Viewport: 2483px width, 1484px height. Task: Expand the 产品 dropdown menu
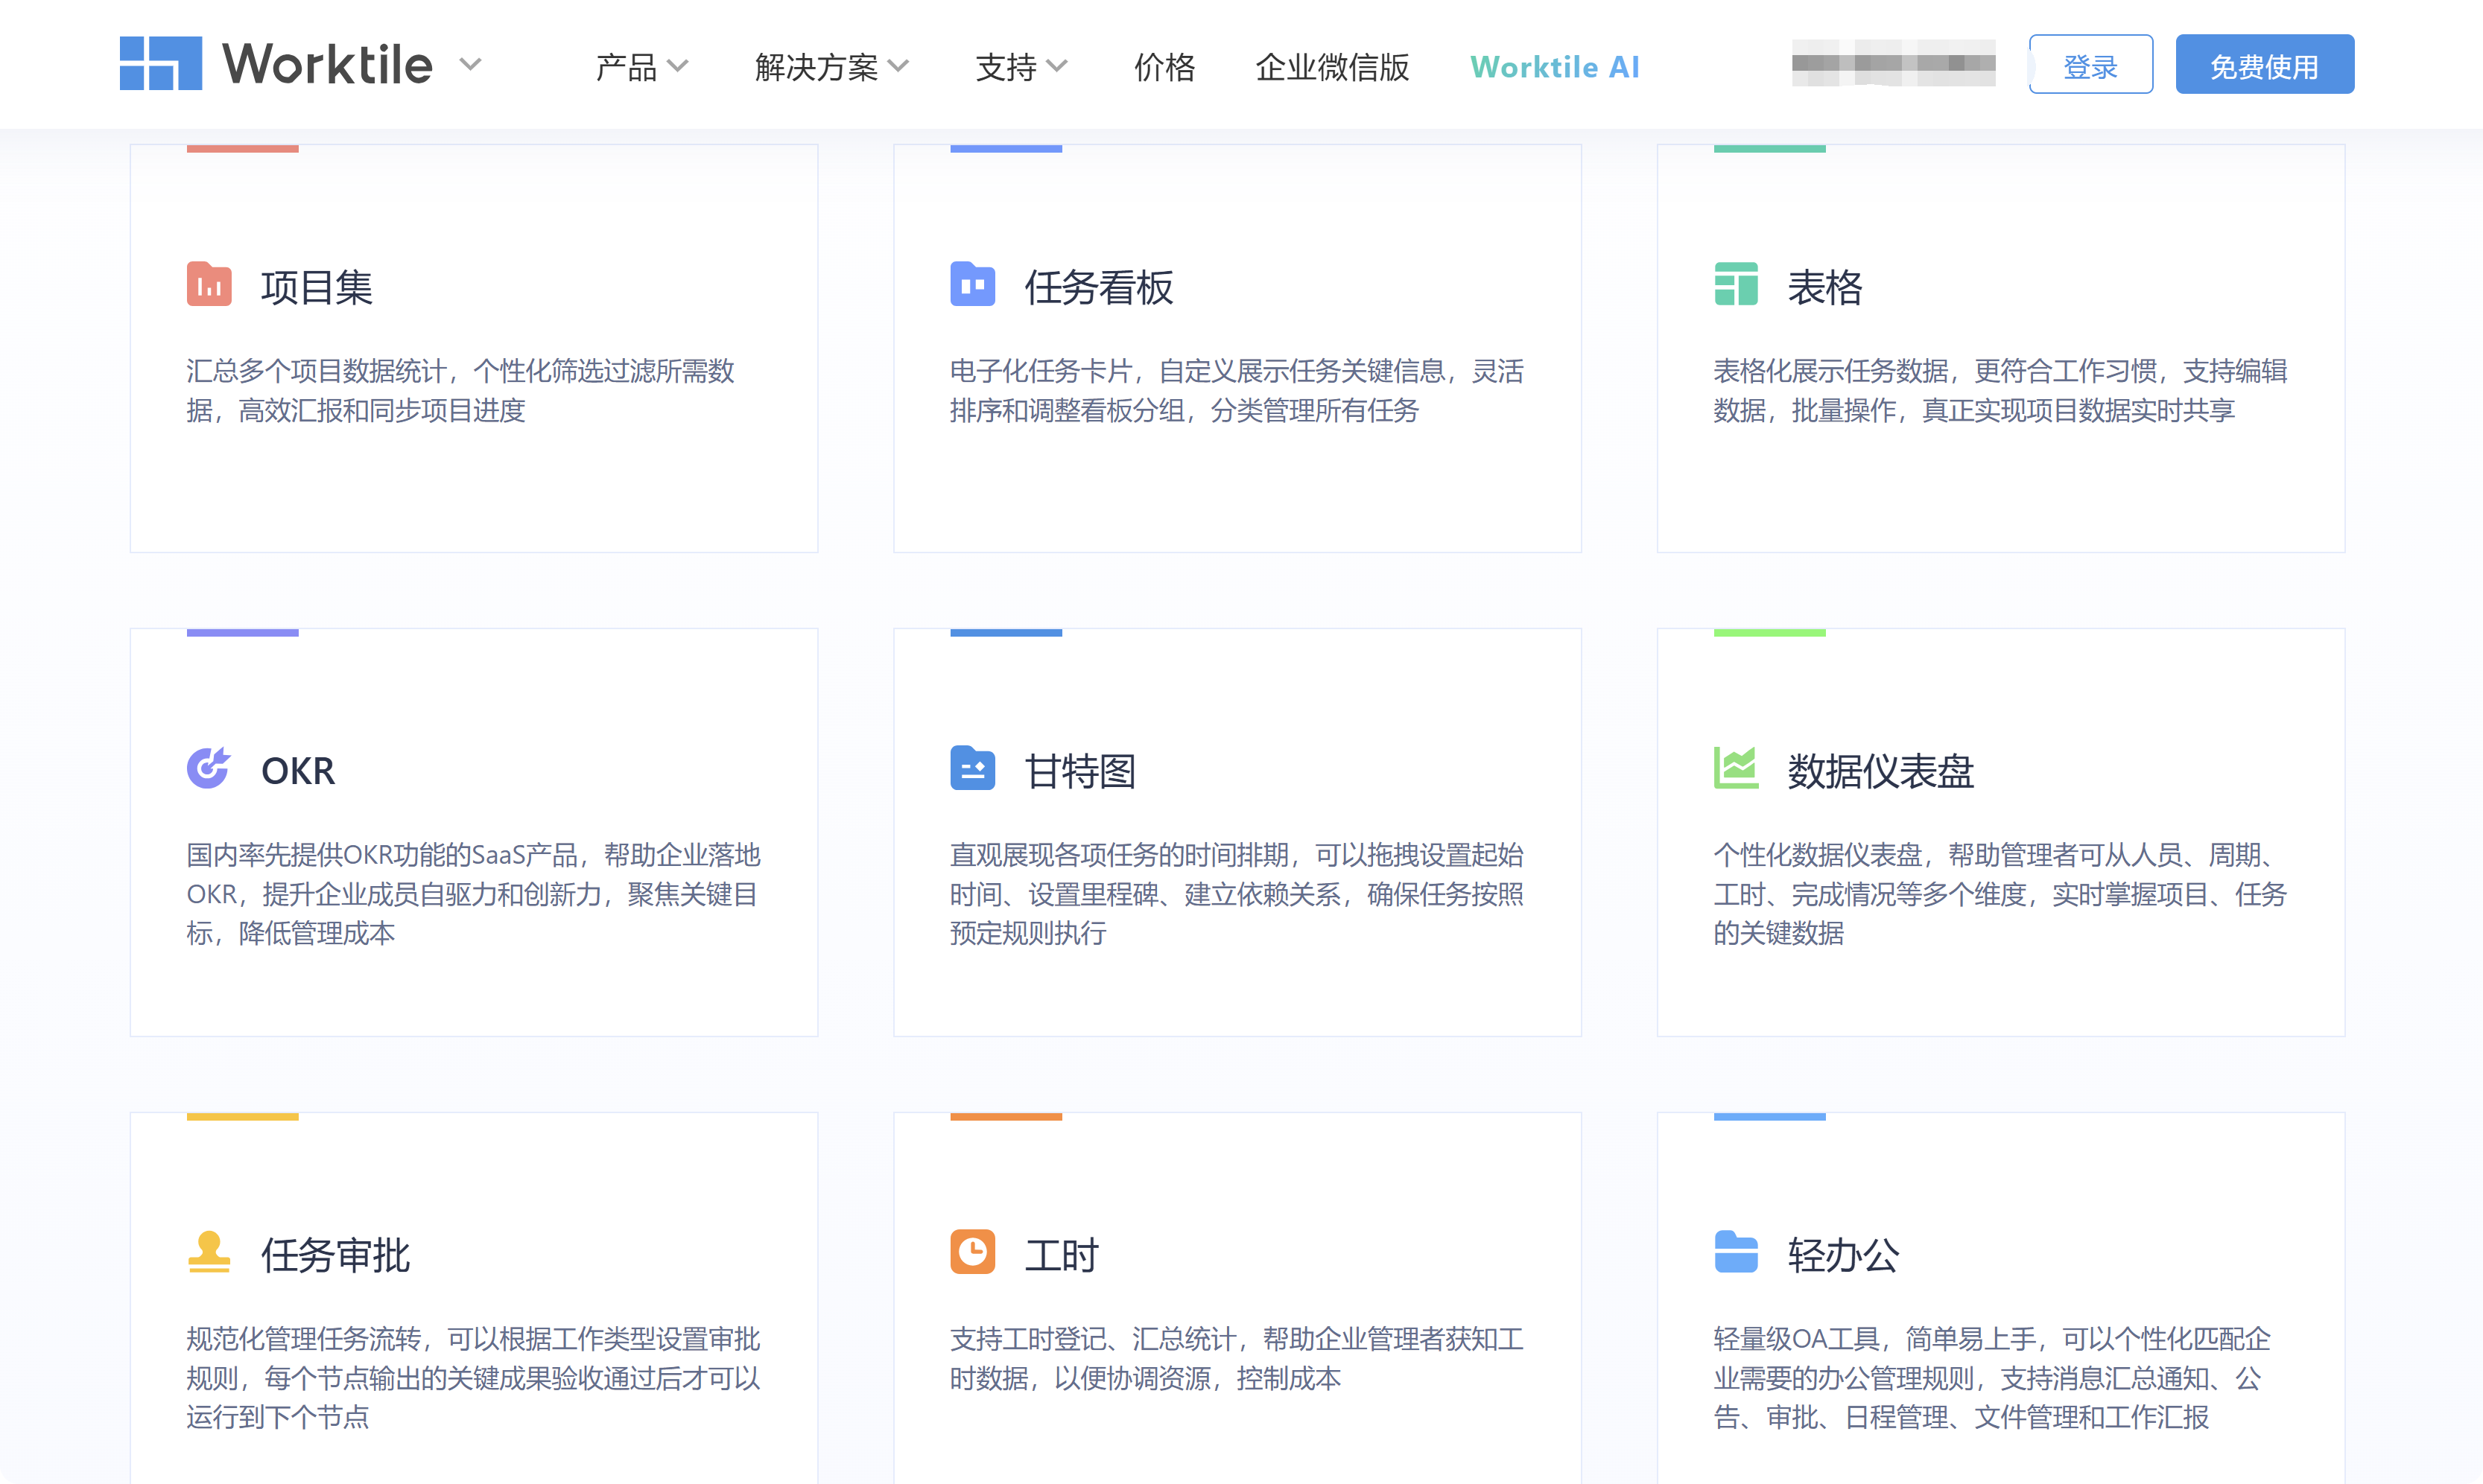[640, 67]
